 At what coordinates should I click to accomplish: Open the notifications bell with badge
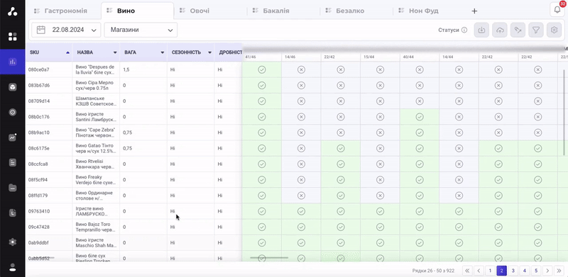(x=557, y=10)
